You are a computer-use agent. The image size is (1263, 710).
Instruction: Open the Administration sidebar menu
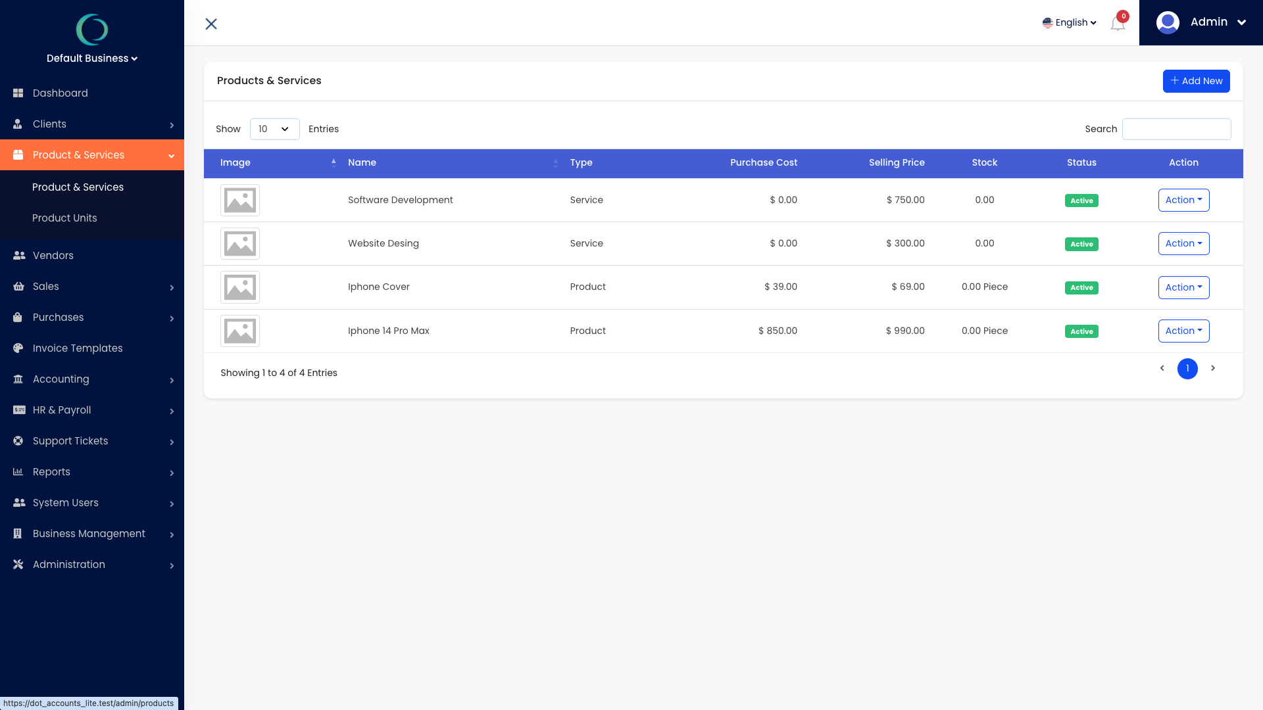(x=68, y=564)
